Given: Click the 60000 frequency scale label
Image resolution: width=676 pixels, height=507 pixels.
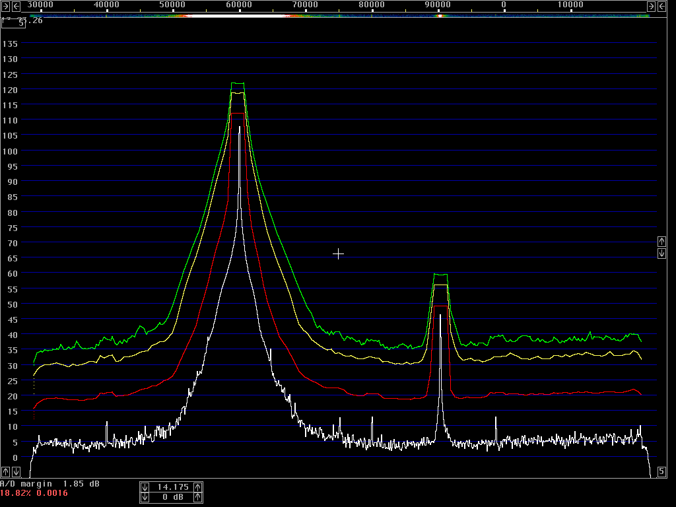Looking at the screenshot, I should [x=239, y=5].
